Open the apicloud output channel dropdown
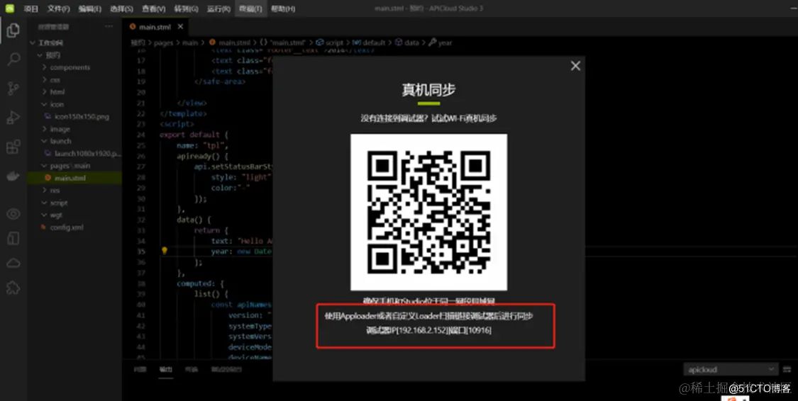798x401 pixels. (731, 370)
